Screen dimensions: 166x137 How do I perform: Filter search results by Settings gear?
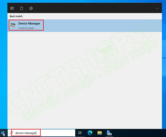click(x=31, y=8)
